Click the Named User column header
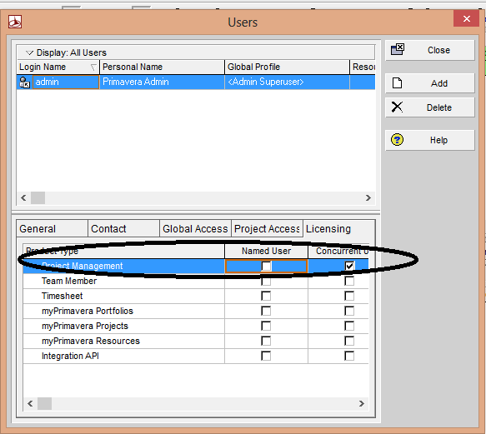The width and height of the screenshot is (486, 434). pyautogui.click(x=266, y=251)
